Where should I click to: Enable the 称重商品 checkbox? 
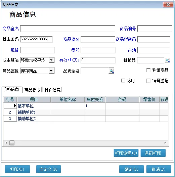coord(148,70)
